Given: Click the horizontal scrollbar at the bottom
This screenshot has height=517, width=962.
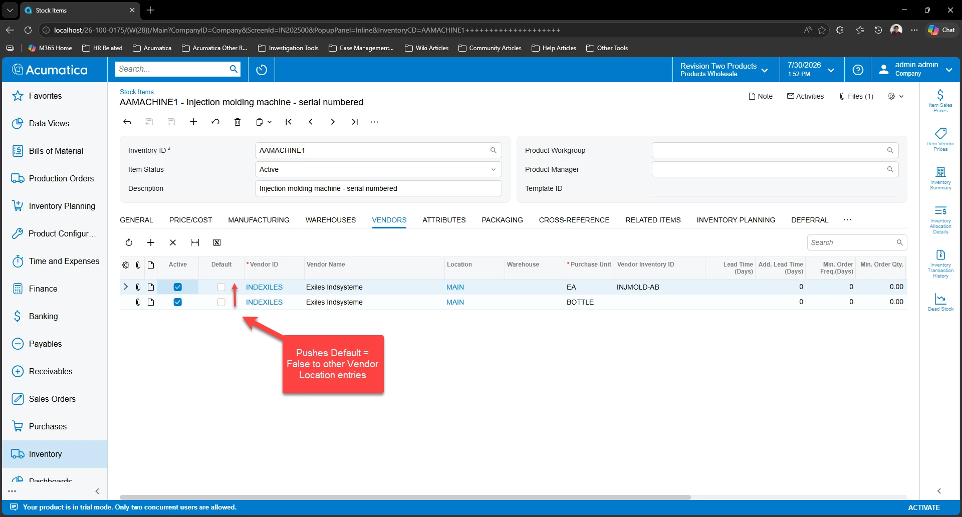Looking at the screenshot, I should tap(405, 497).
